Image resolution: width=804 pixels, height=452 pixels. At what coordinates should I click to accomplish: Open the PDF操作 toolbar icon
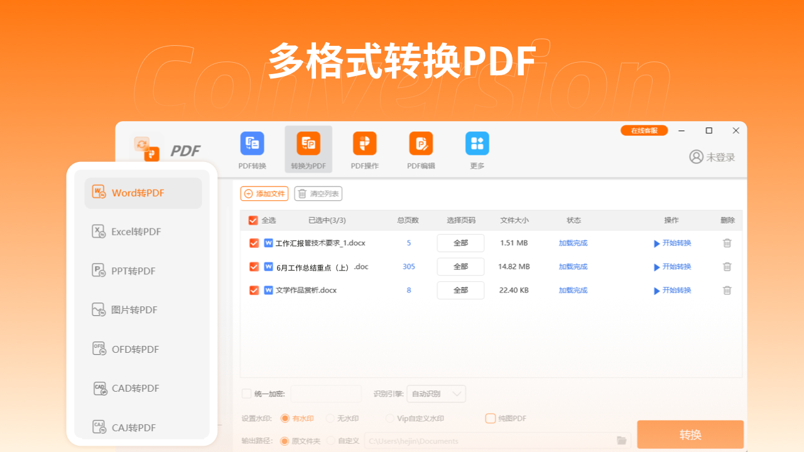point(364,144)
